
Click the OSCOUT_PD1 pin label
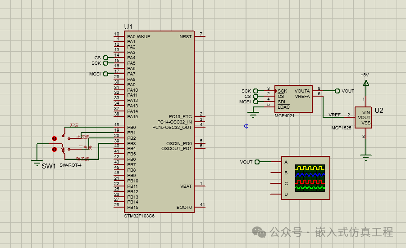[176, 149]
